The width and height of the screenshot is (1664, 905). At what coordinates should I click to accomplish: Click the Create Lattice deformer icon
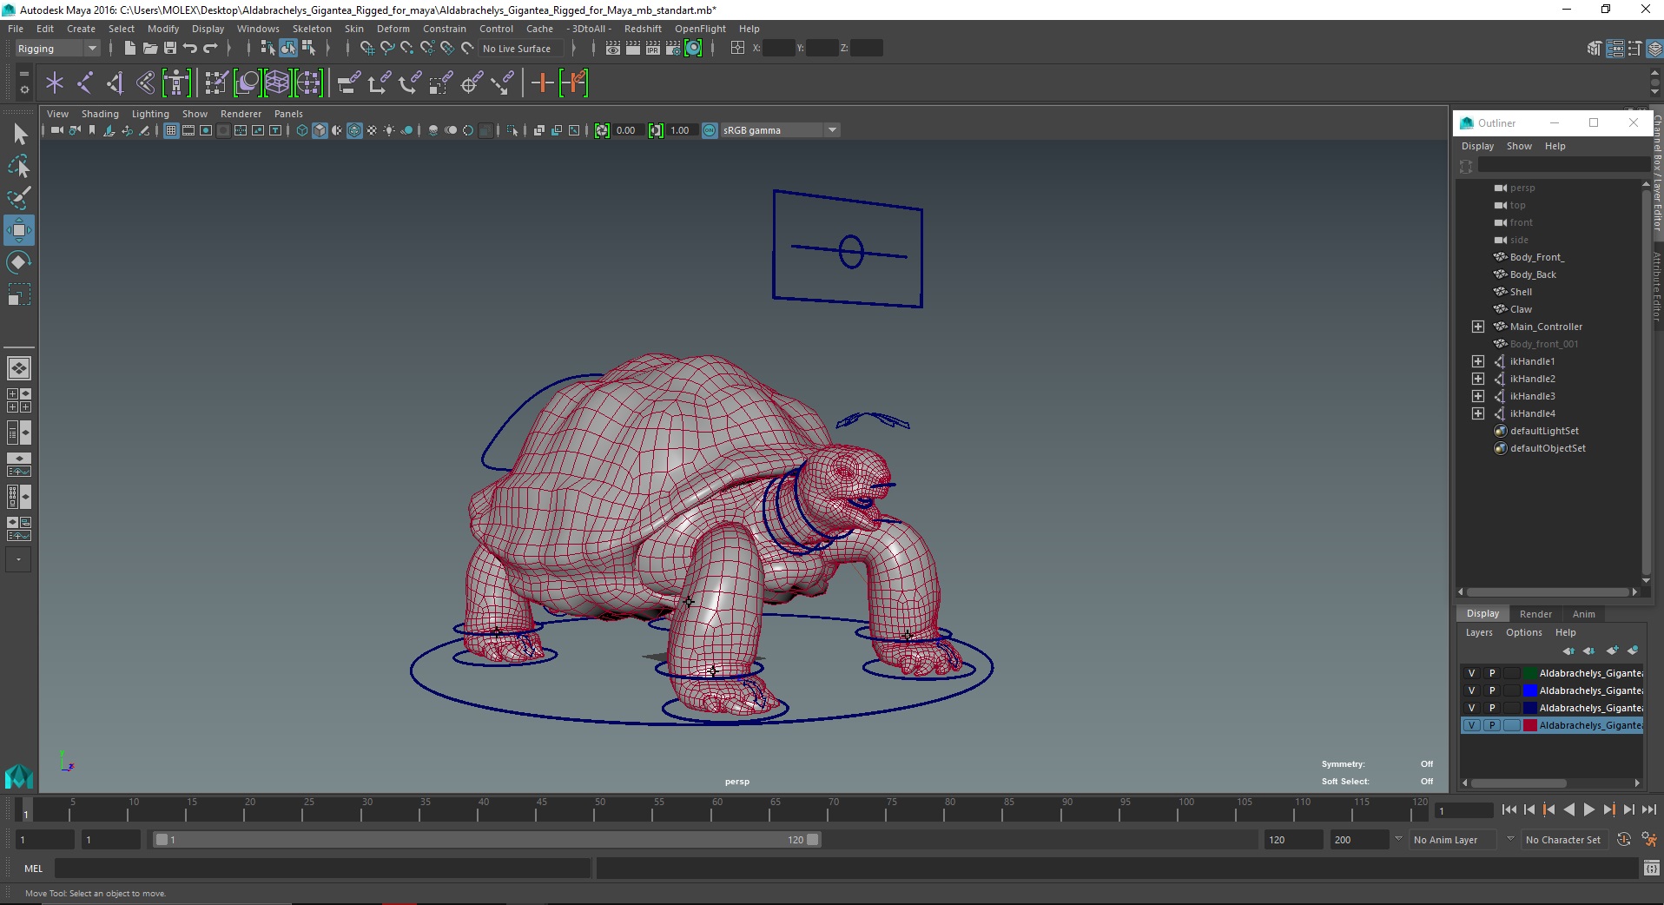tap(277, 83)
